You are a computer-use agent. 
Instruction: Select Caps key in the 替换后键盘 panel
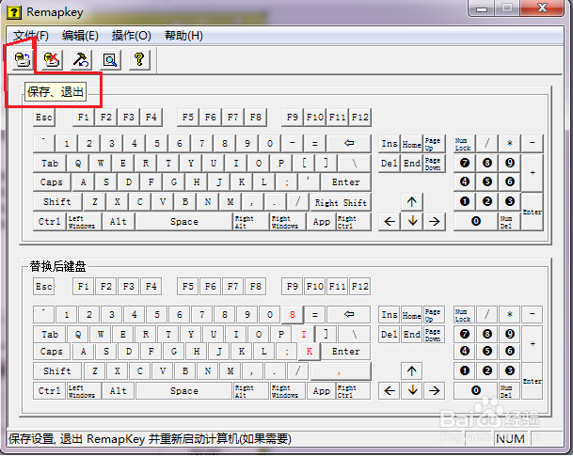pos(52,352)
